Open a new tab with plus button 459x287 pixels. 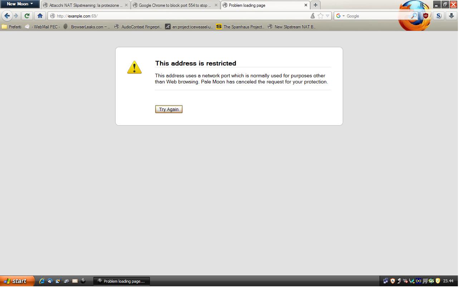click(315, 5)
